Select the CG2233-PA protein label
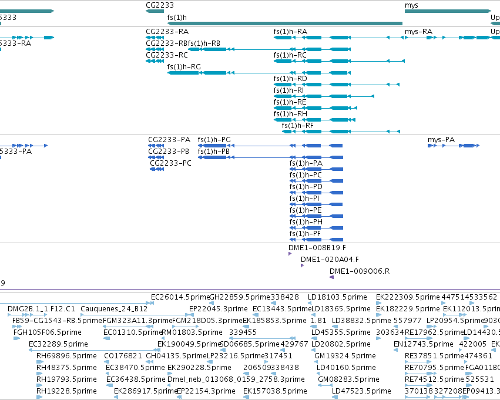This screenshot has width=500, height=400. pyautogui.click(x=169, y=140)
